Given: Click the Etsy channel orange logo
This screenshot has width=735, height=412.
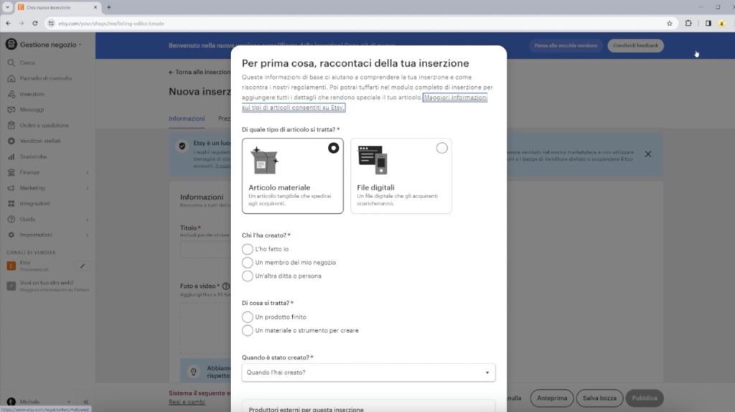Looking at the screenshot, I should coord(11,266).
